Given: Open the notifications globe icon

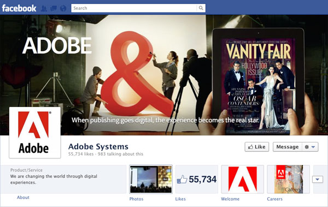Looking at the screenshot, I should (63, 8).
